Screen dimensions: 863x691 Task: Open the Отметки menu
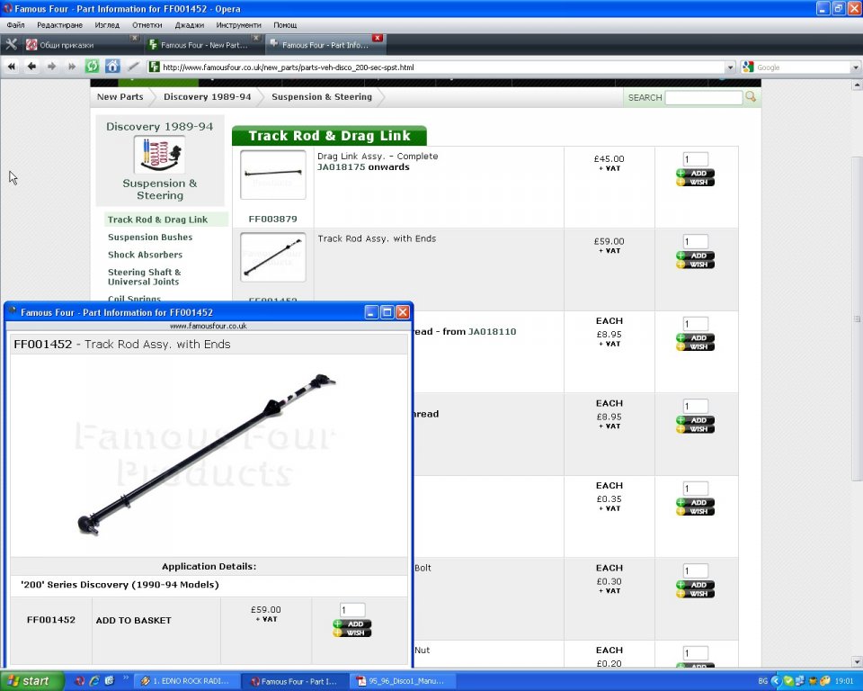pos(147,25)
